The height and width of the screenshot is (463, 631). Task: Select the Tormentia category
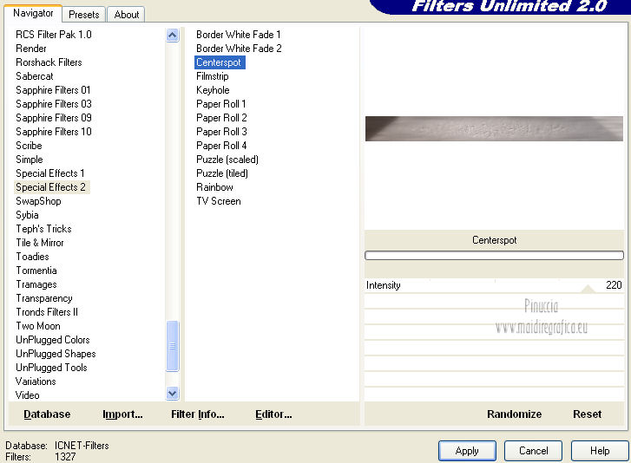(36, 271)
